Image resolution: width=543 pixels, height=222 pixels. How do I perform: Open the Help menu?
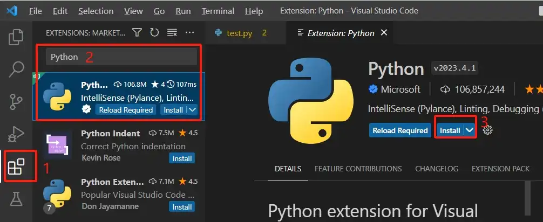[254, 11]
